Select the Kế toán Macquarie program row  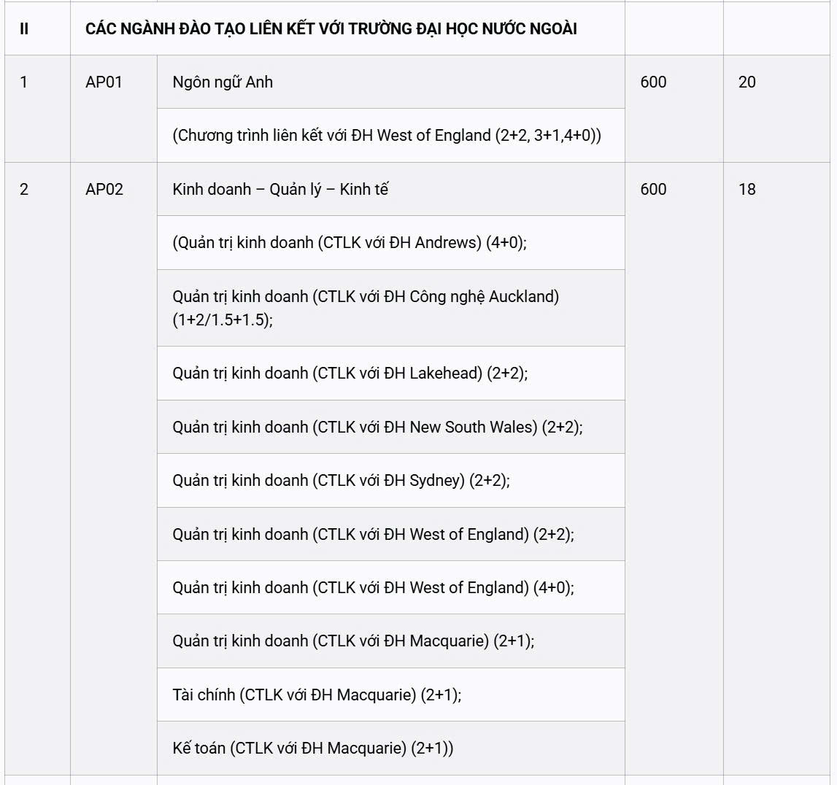312,748
